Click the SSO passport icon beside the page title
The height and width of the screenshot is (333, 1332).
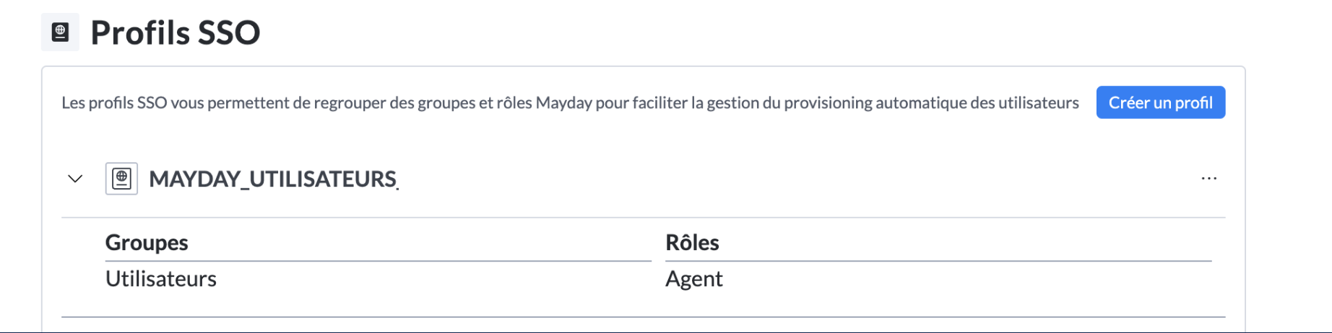(60, 32)
